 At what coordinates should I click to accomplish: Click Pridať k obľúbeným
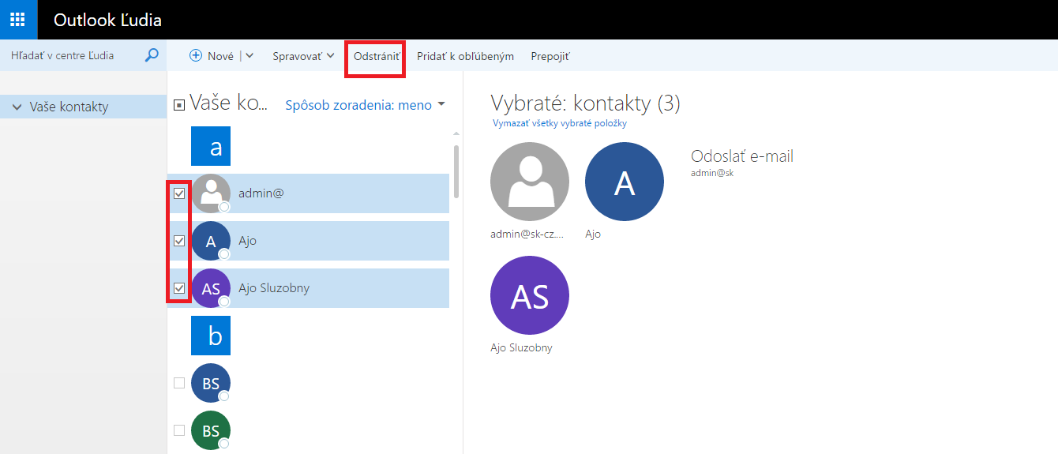(465, 56)
